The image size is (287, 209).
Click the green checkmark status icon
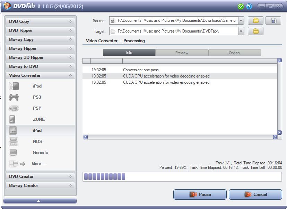pos(241,7)
